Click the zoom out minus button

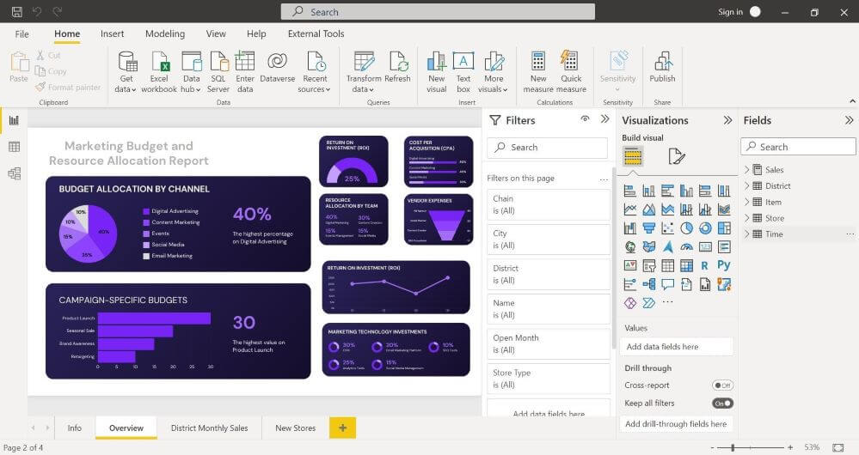click(x=712, y=448)
